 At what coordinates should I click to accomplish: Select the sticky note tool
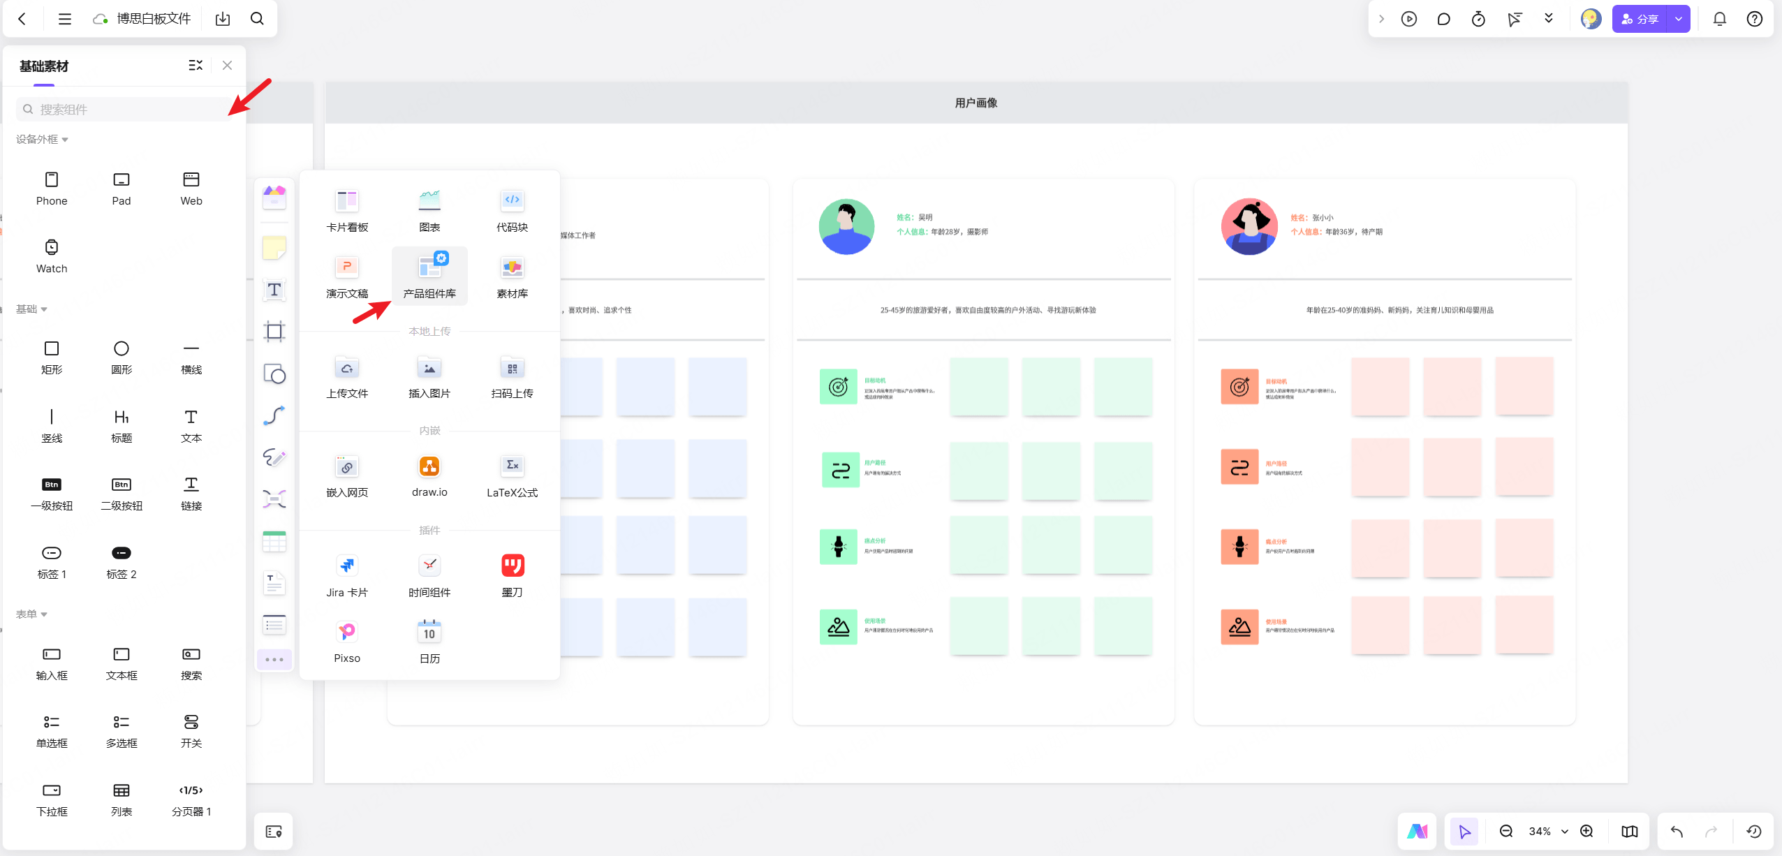(274, 248)
